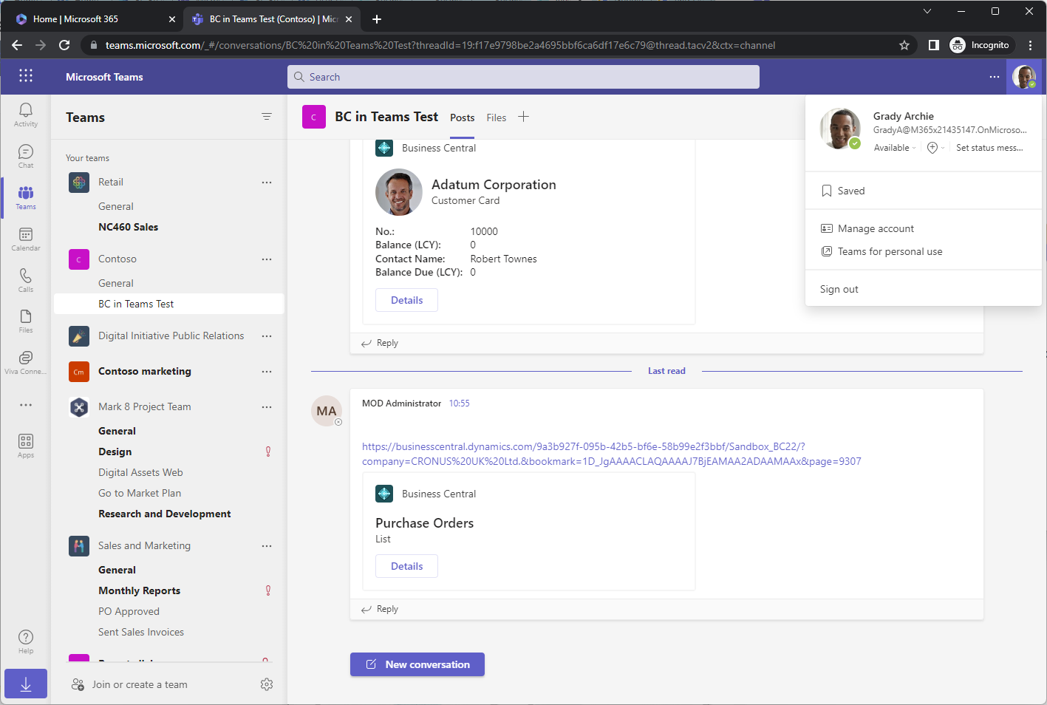Open the Chrome tab search chevron

pos(927,11)
